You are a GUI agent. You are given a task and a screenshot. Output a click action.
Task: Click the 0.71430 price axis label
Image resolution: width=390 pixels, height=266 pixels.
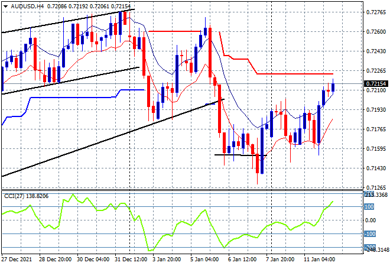pyautogui.click(x=376, y=168)
